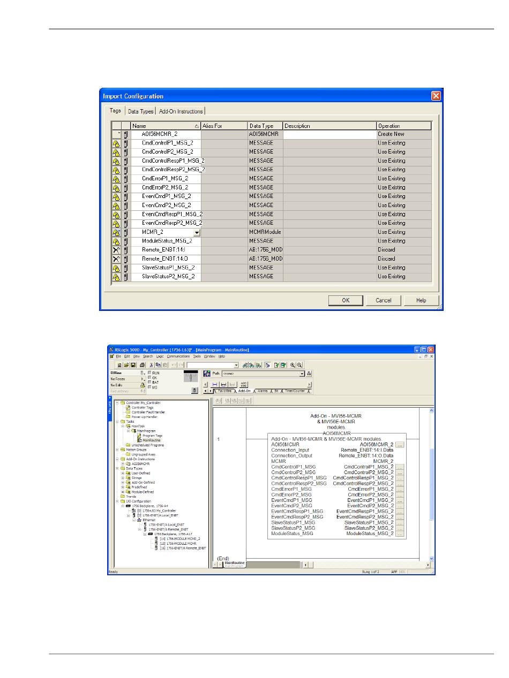Click the Description field of AOI56MCMR_2 row
509x678 pixels.
330,134
